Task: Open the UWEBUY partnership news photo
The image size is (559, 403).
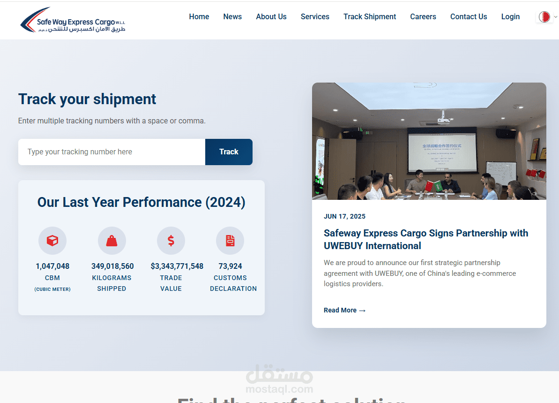Action: tap(429, 141)
